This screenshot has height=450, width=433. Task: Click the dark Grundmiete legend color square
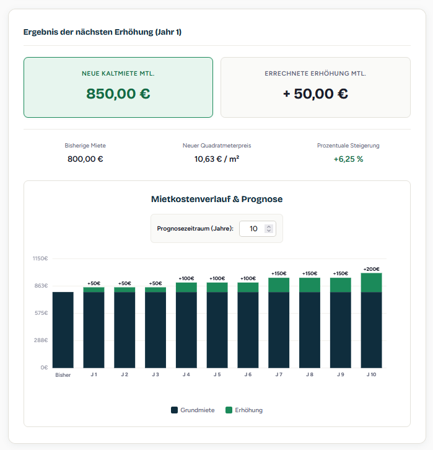point(175,410)
